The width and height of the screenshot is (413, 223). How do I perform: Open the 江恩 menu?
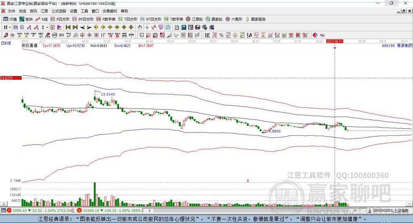click(x=44, y=11)
